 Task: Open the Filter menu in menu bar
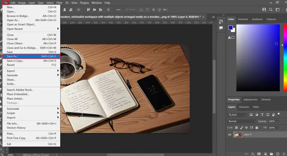click(x=59, y=3)
